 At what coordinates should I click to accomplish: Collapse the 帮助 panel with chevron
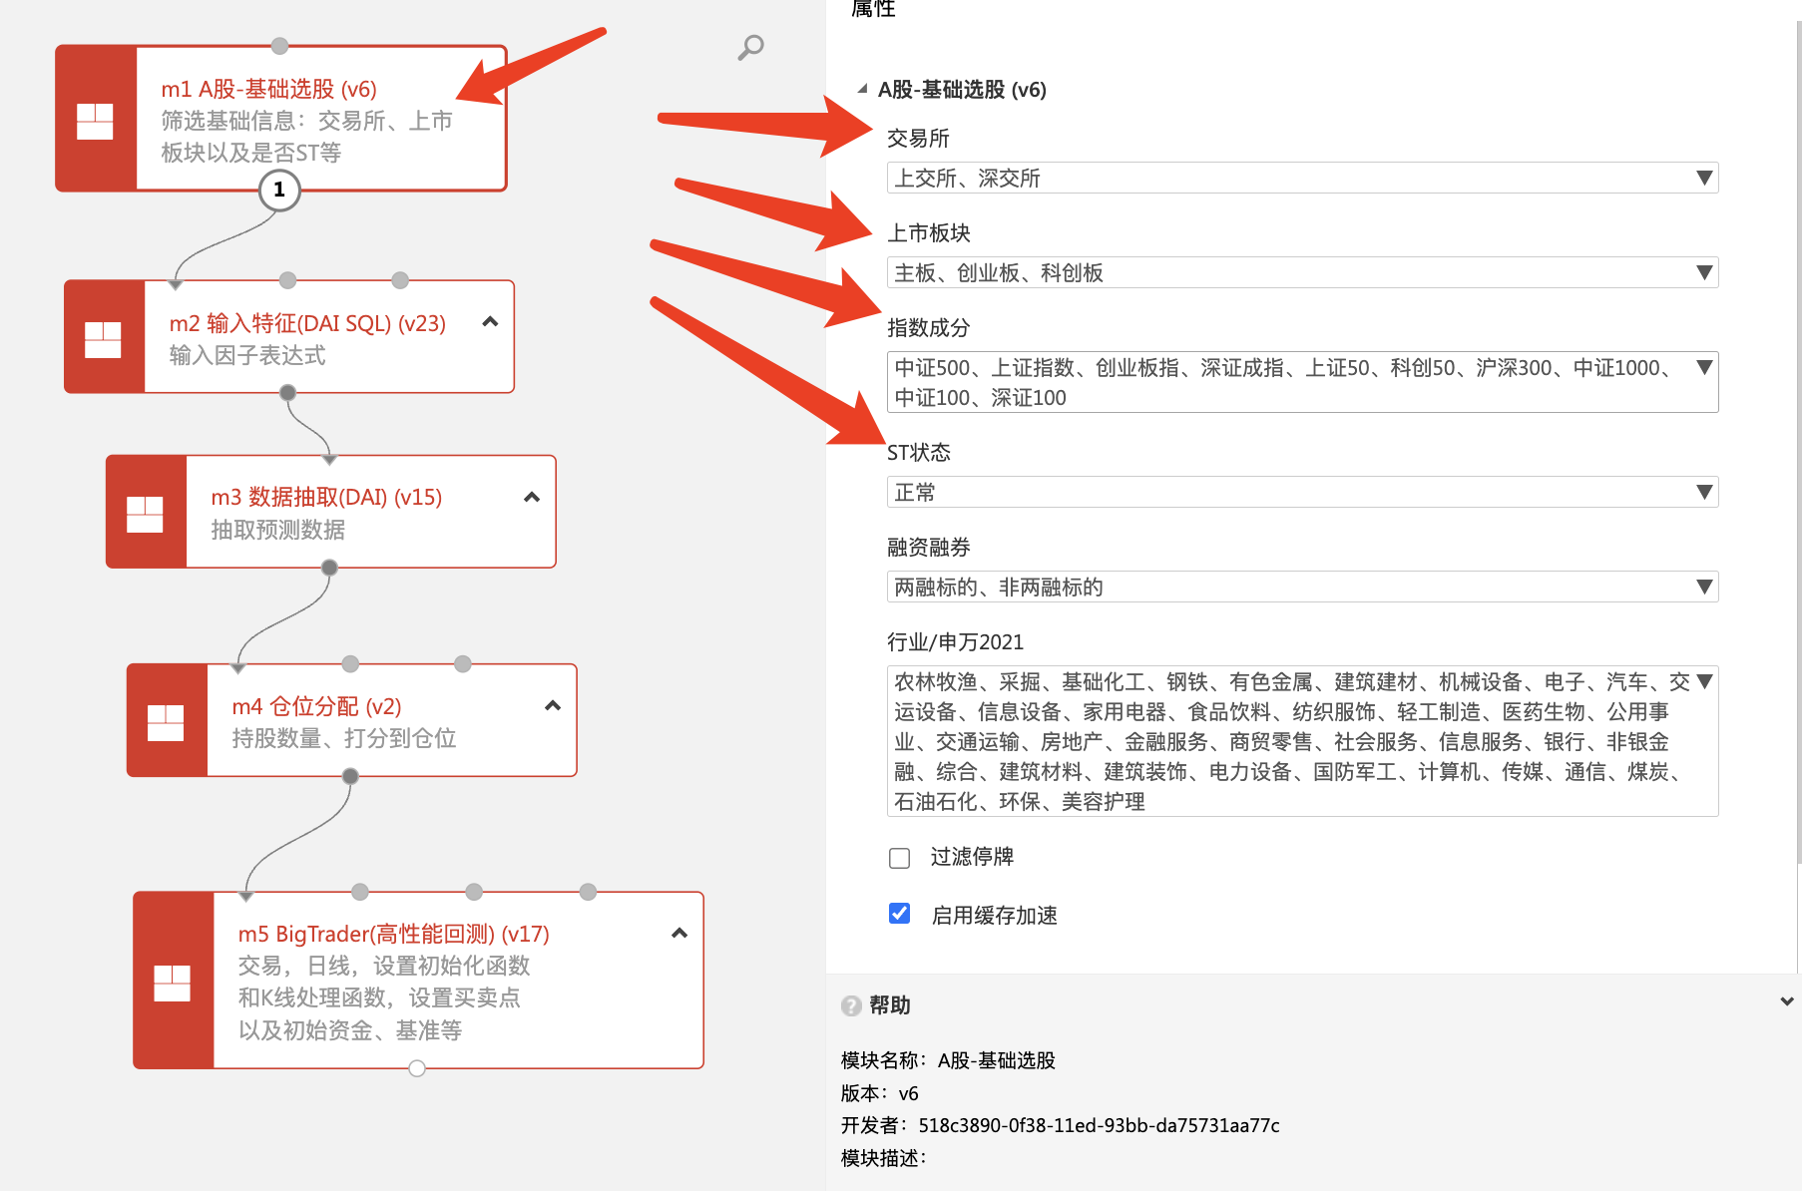pos(1786,1001)
